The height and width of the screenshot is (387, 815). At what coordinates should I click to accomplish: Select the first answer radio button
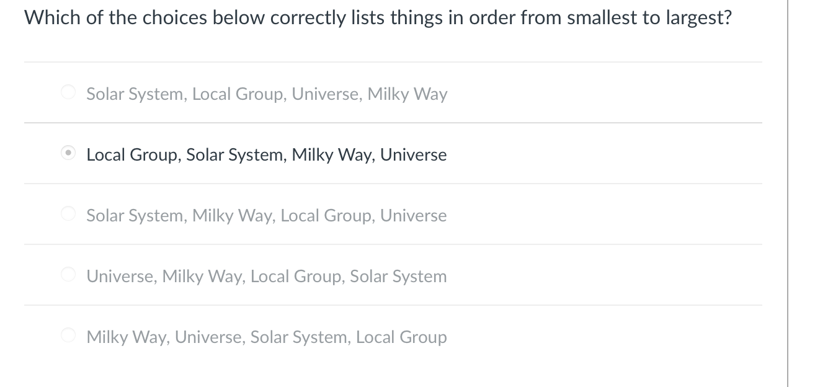[68, 91]
